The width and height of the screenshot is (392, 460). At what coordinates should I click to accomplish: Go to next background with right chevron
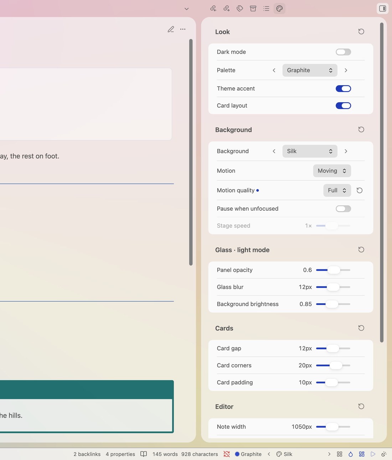tap(346, 151)
